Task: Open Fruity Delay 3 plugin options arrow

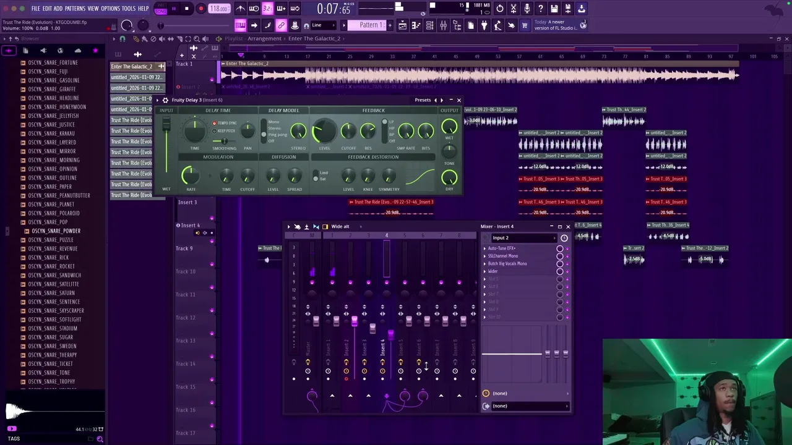Action: coord(158,100)
